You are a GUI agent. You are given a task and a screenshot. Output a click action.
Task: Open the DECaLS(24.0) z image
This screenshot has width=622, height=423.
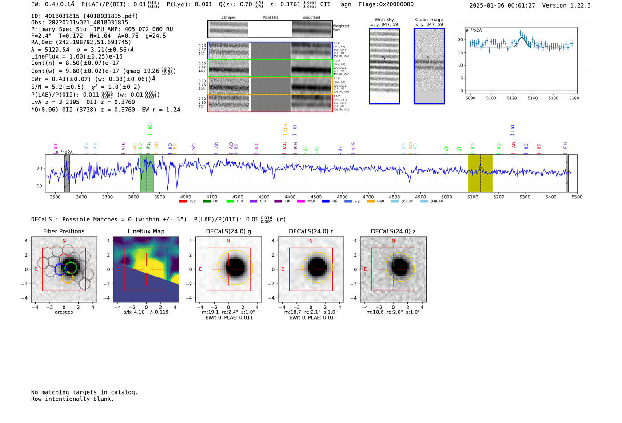tap(393, 269)
